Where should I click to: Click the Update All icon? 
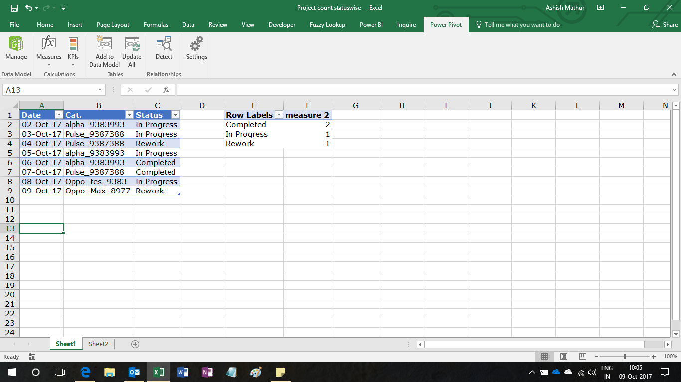(x=132, y=44)
